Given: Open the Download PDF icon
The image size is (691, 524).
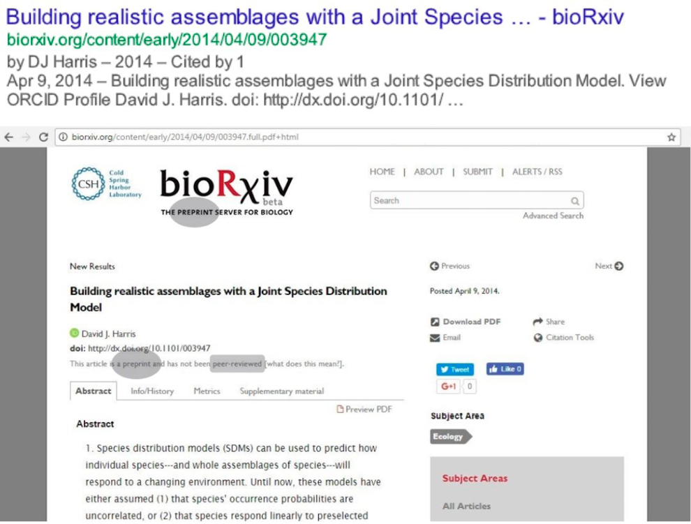Looking at the screenshot, I should (x=436, y=322).
